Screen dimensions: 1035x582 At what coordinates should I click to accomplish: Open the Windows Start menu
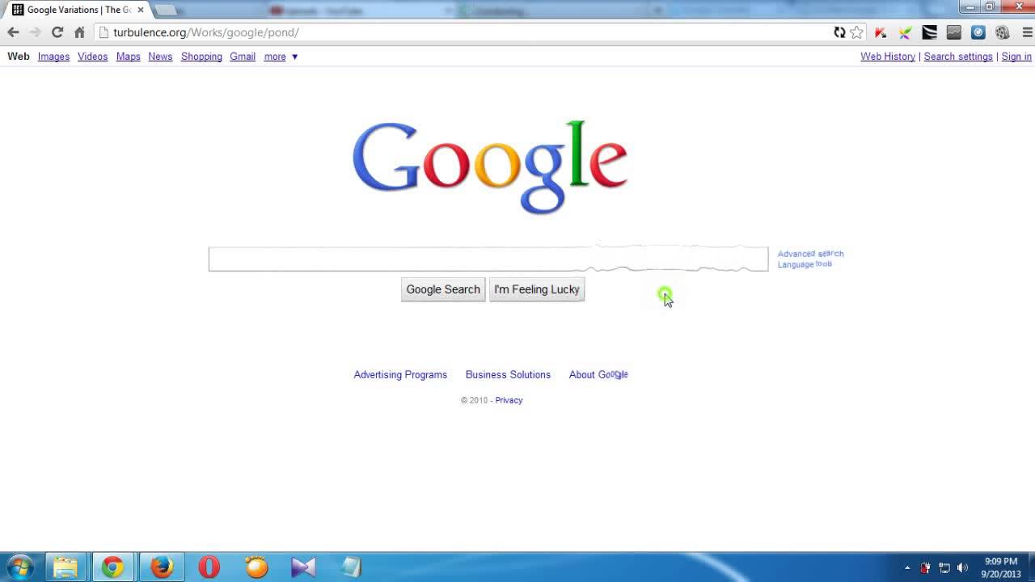(x=20, y=567)
